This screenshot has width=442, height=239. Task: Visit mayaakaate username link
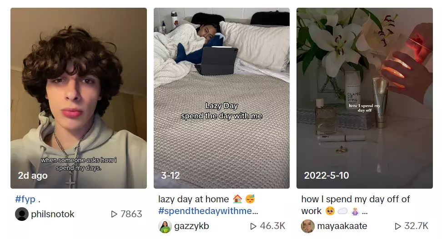(342, 226)
